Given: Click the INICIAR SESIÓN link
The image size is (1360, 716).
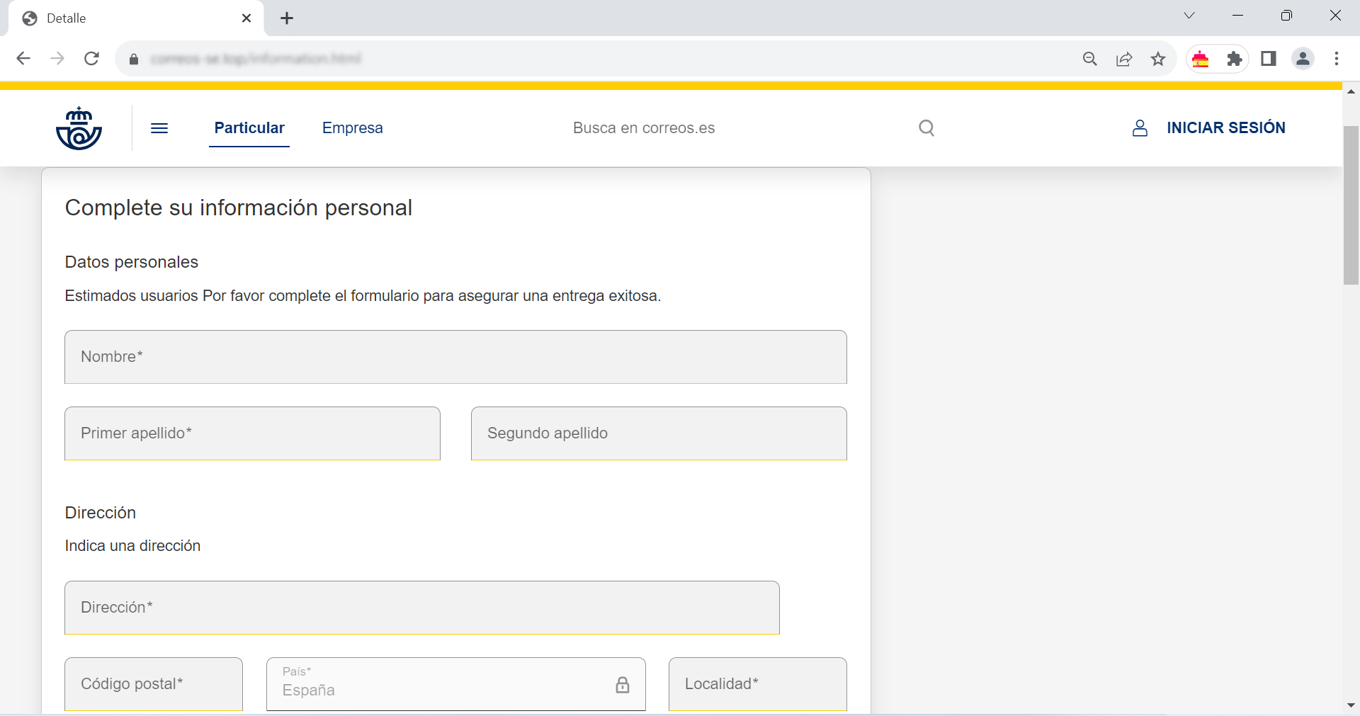Looking at the screenshot, I should 1225,128.
